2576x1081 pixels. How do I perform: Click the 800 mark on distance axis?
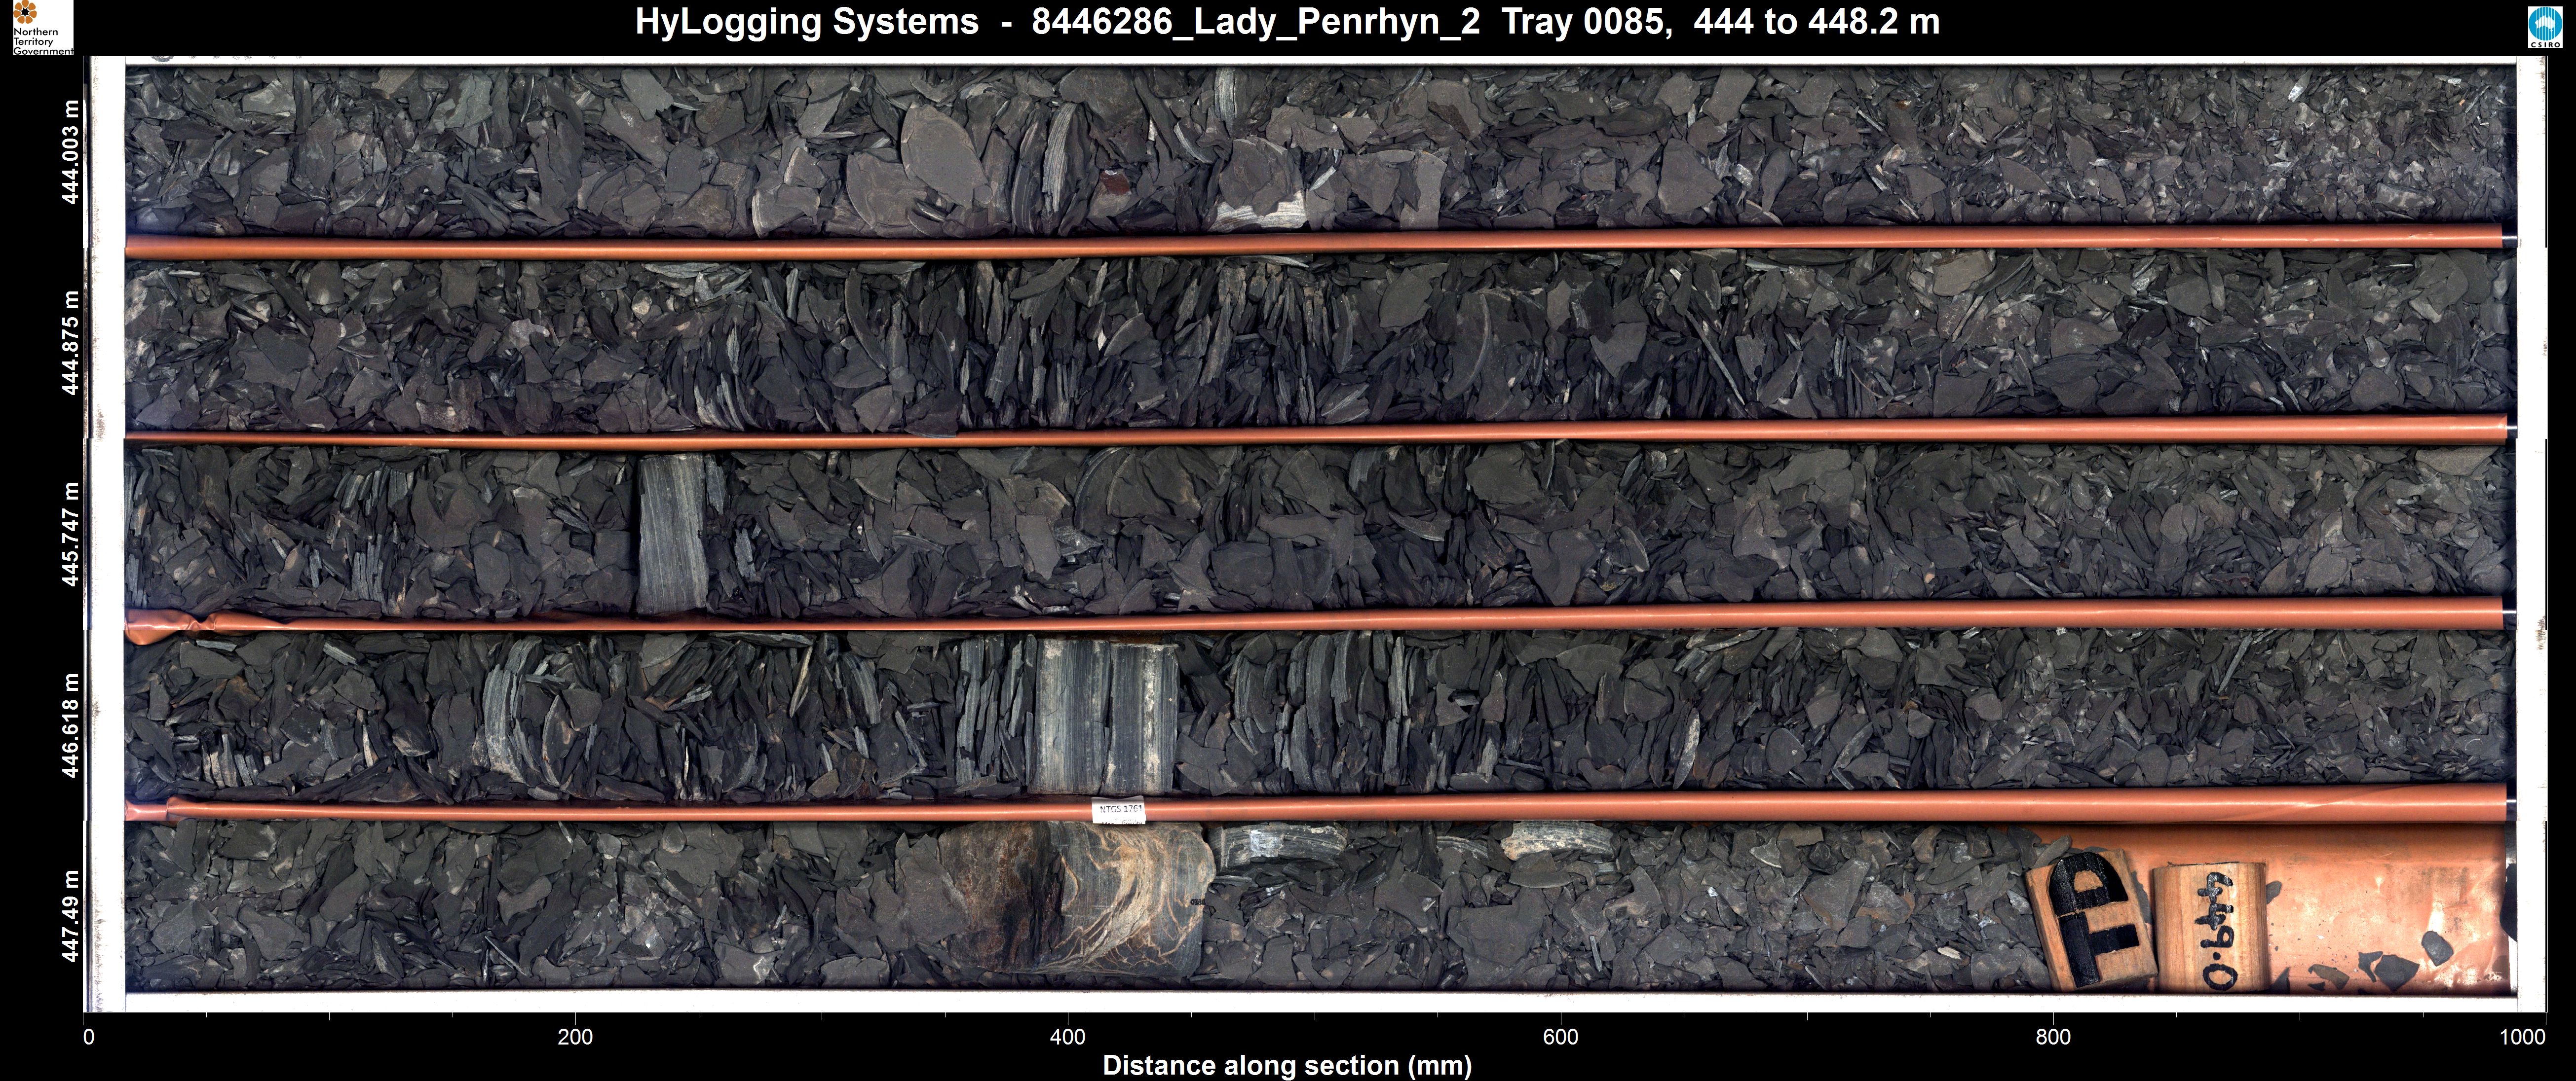pyautogui.click(x=2053, y=1037)
